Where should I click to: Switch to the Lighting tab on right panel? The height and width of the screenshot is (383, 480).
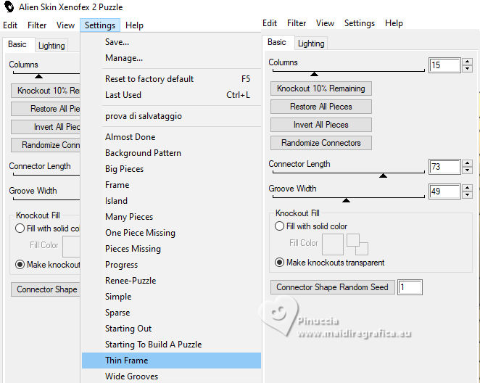[311, 44]
